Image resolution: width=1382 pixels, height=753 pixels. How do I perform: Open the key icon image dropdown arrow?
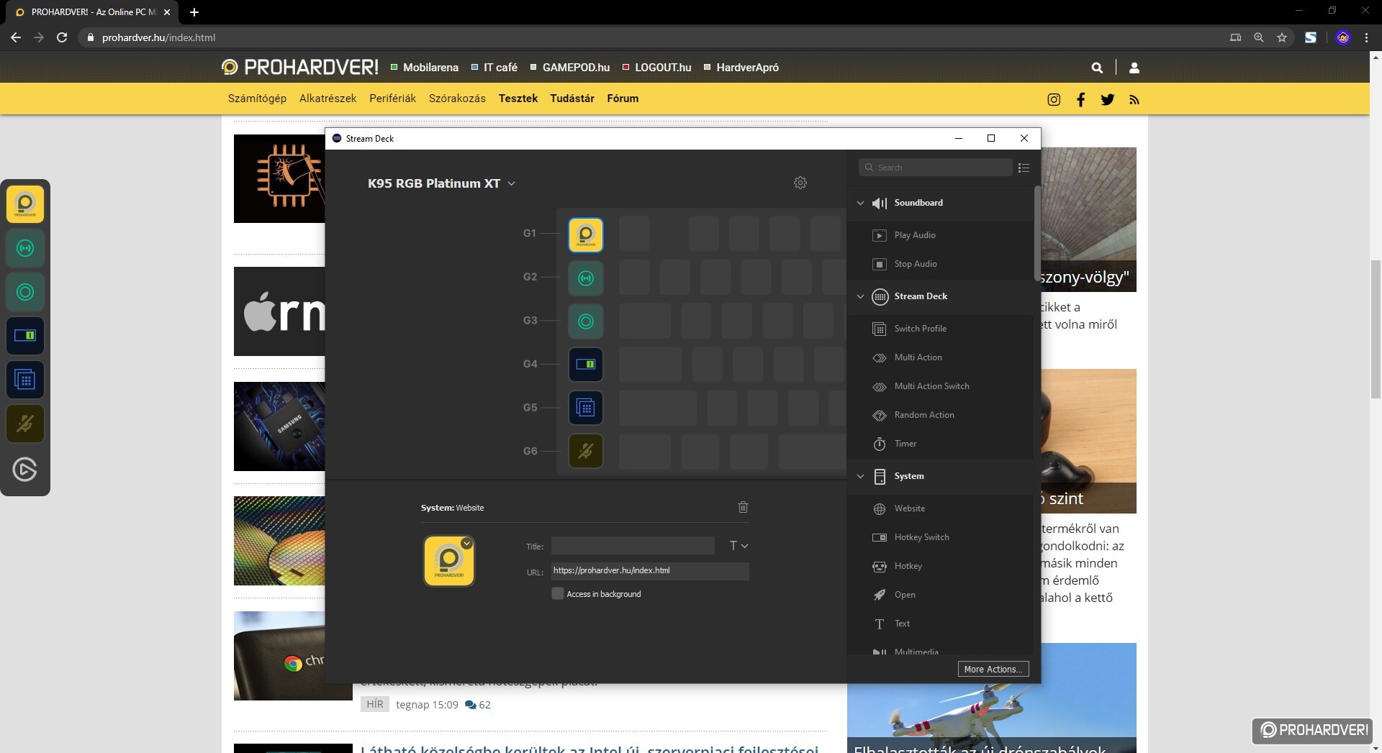467,544
